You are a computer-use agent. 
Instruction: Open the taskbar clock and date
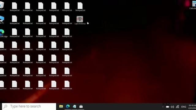tap(192, 107)
